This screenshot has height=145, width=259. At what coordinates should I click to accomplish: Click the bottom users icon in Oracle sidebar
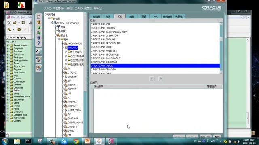pos(38,68)
